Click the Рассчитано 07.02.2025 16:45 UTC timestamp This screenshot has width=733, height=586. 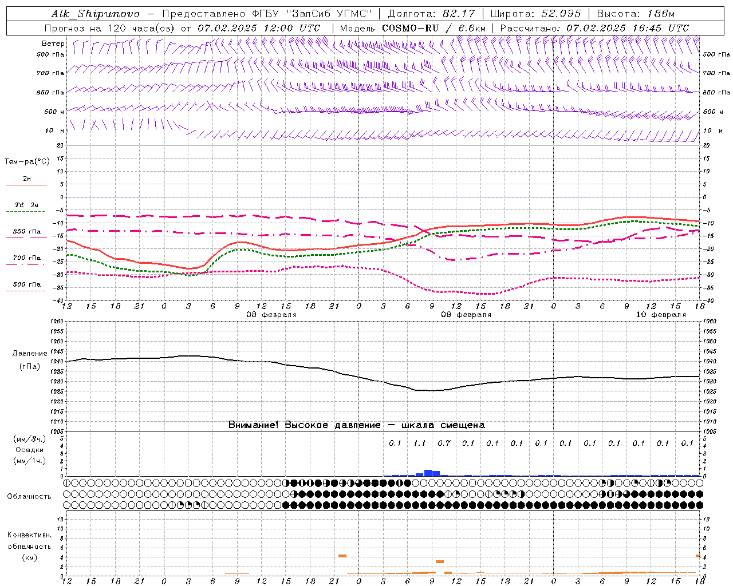594,27
